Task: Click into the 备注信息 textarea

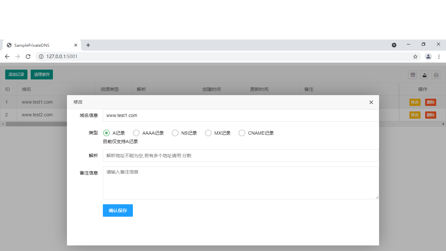Action: click(241, 183)
